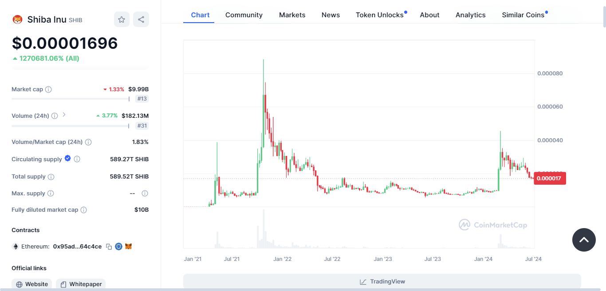Click info icon next to Max. supply value
Viewport: 606px width, 291px height.
click(x=145, y=194)
